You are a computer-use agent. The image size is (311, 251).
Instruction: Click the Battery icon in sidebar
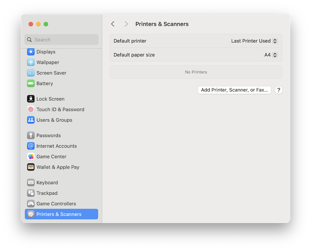pos(44,84)
